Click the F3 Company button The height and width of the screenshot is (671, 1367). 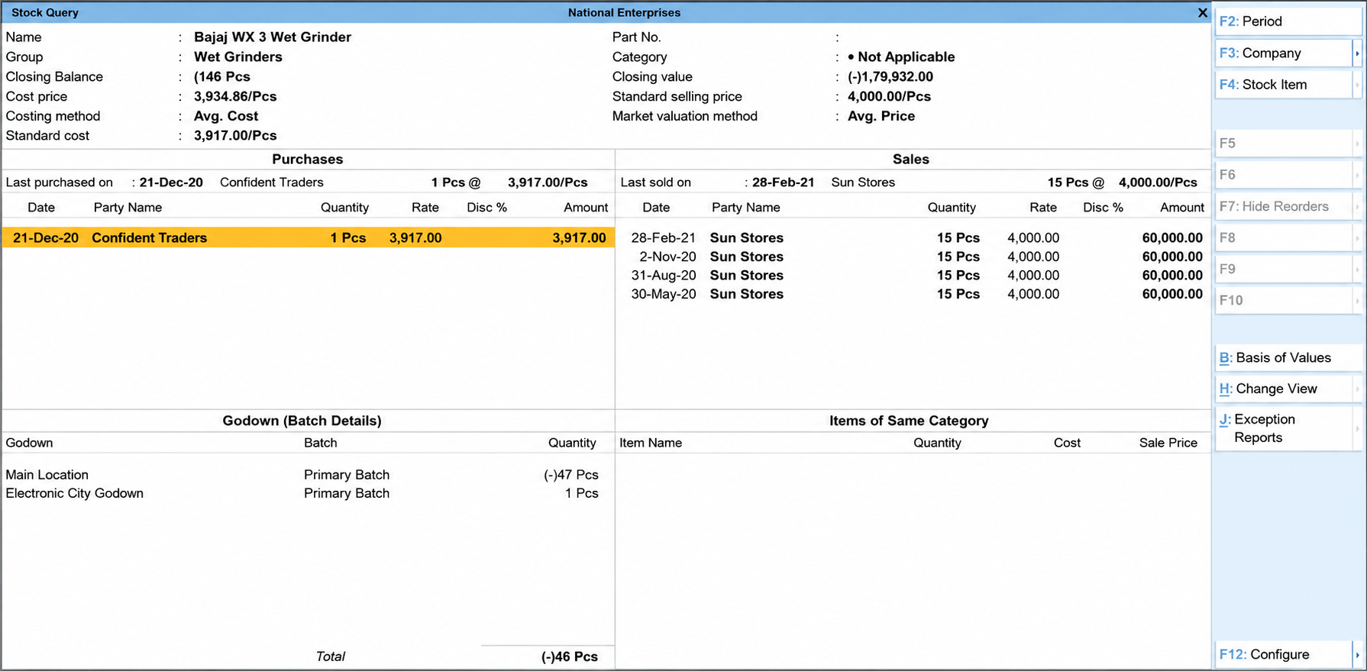tap(1283, 53)
